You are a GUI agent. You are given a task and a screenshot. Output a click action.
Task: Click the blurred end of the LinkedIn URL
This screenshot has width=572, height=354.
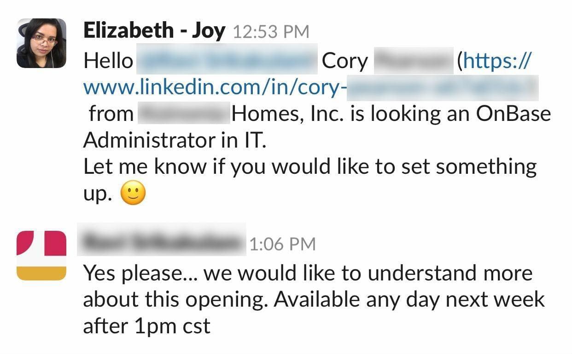(x=442, y=87)
